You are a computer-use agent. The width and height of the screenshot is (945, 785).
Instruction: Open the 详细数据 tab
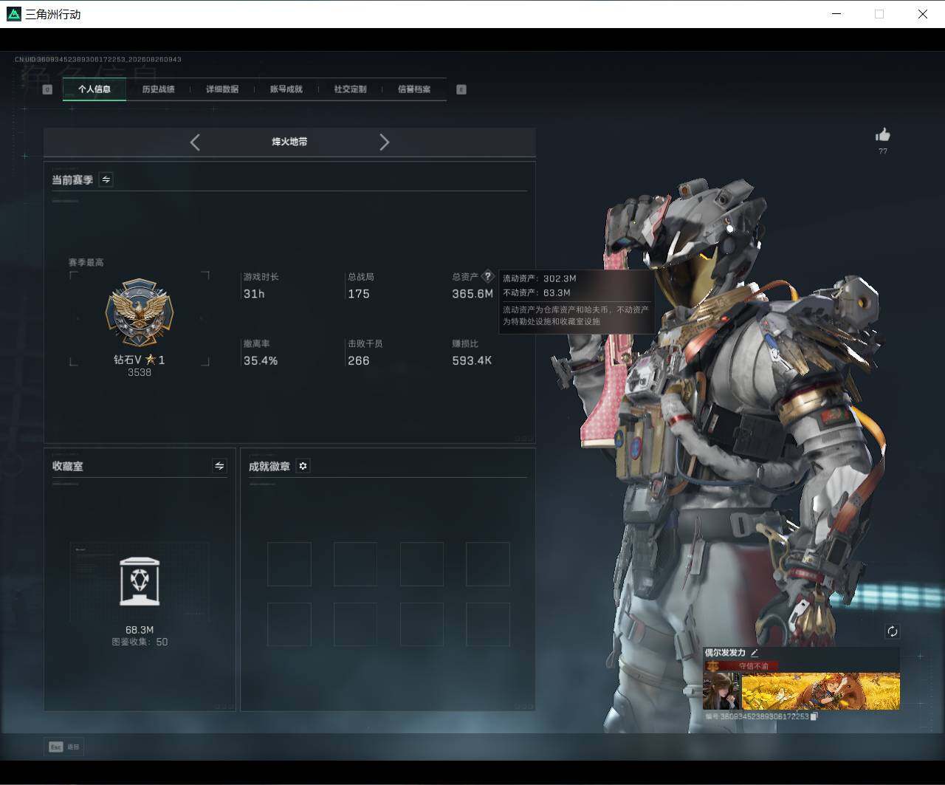click(222, 89)
